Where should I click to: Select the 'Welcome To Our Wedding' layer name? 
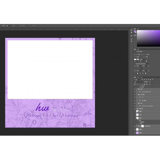coord(147,106)
